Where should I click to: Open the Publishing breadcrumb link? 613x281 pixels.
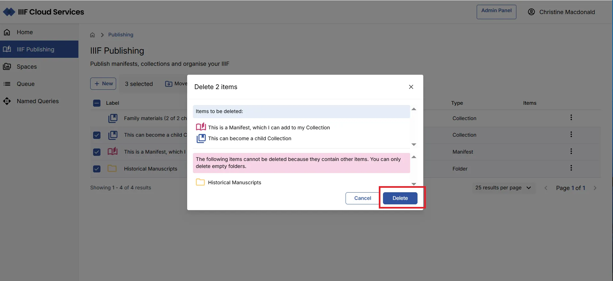121,34
